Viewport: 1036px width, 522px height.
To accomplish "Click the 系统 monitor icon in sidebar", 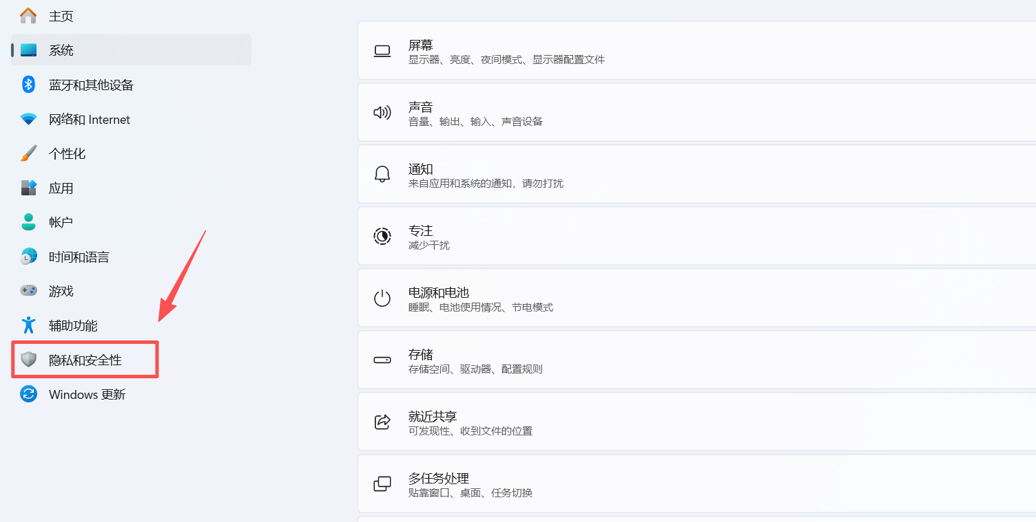I will tap(28, 50).
